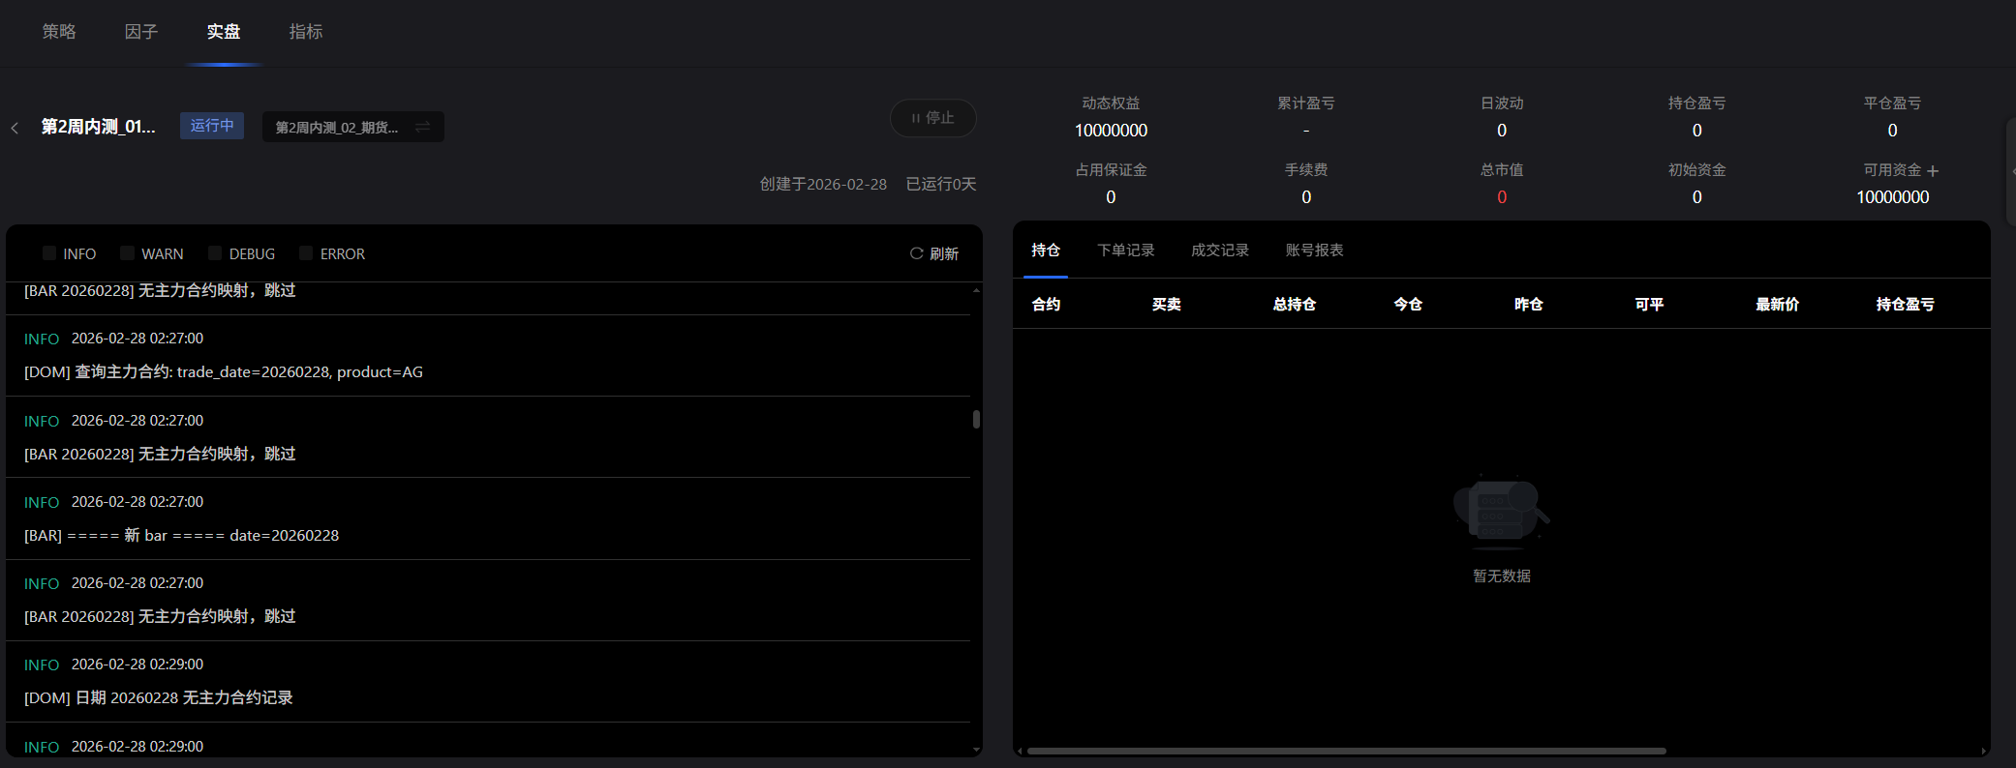Click the 昨仓 column header
The height and width of the screenshot is (768, 2016).
click(1529, 305)
